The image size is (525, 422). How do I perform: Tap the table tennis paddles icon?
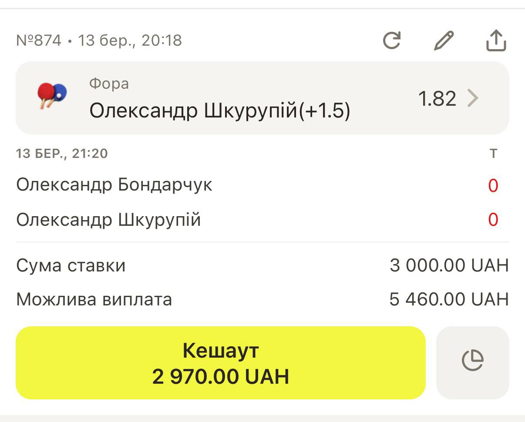click(x=52, y=95)
